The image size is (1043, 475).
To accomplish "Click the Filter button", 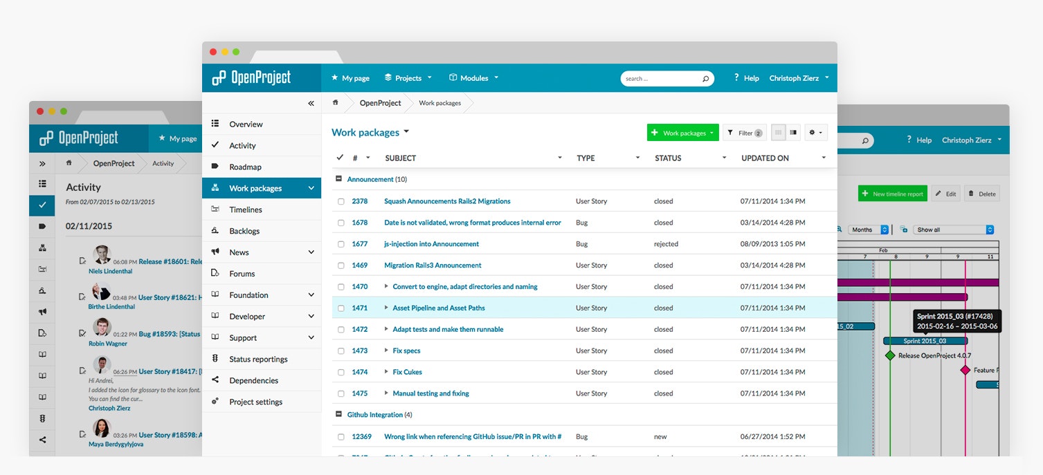I will pos(745,133).
